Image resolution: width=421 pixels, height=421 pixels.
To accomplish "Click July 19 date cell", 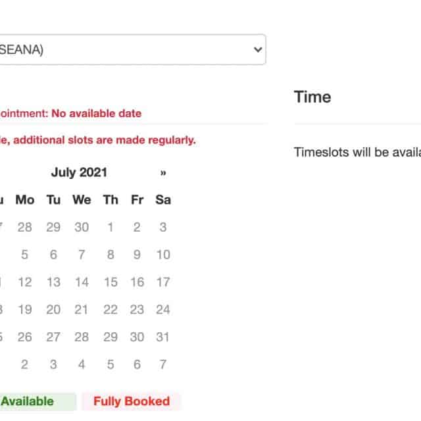I will [25, 309].
